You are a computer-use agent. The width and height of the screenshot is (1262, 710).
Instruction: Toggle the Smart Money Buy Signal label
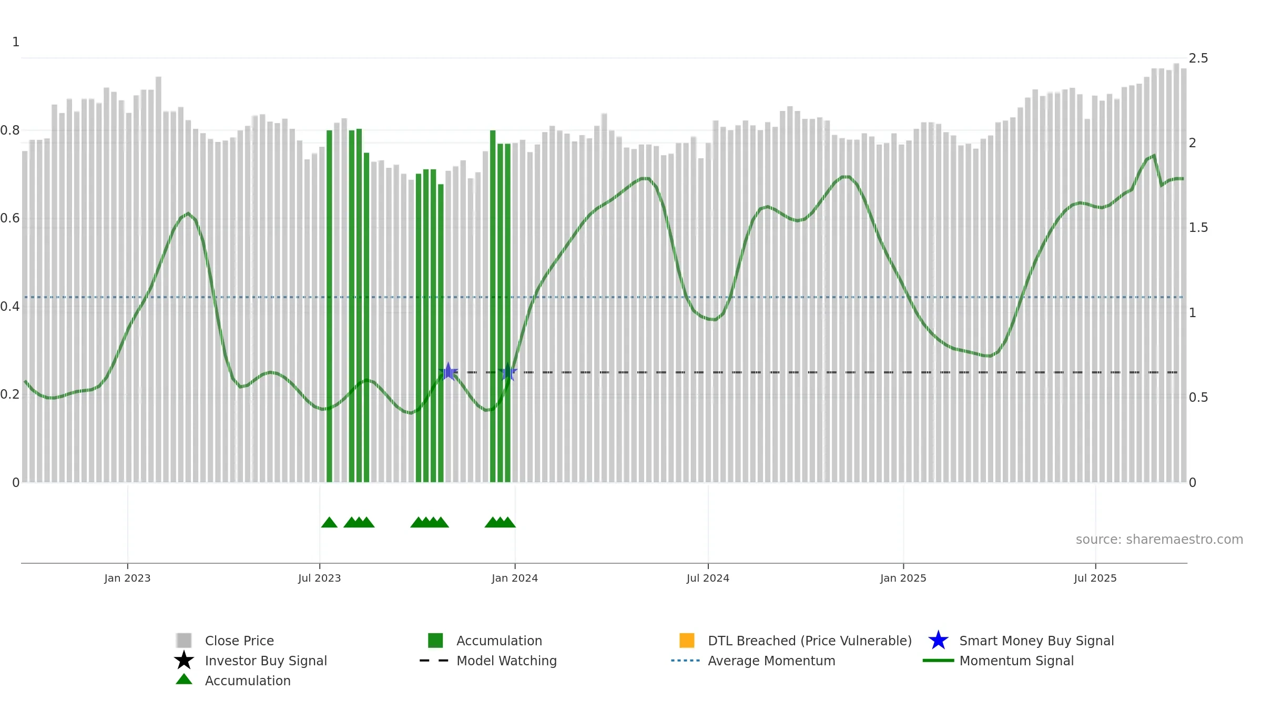point(1036,641)
